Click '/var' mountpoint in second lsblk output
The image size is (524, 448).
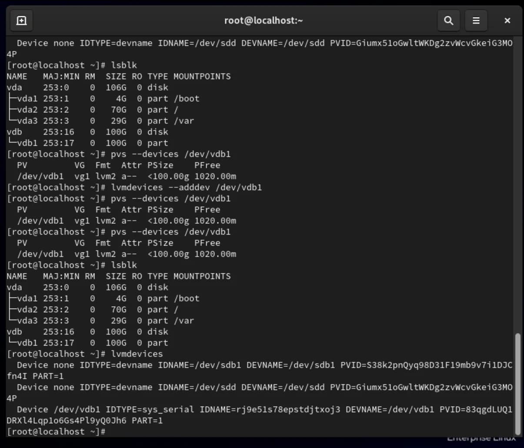pos(184,320)
